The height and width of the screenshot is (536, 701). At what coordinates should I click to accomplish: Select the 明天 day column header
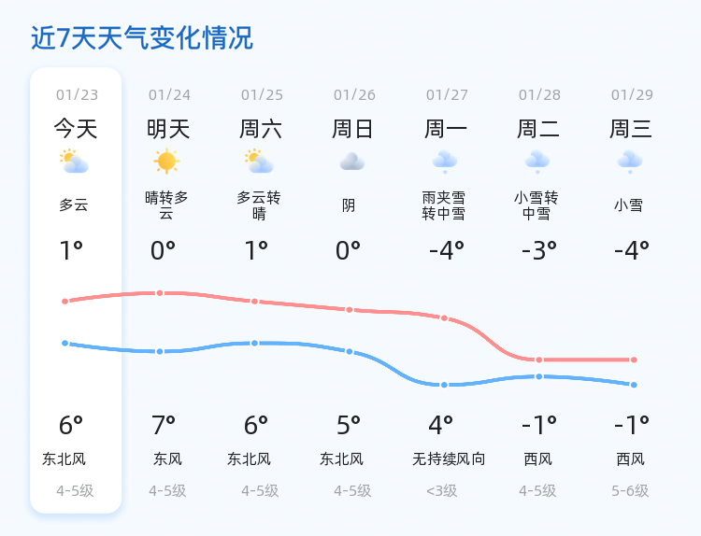[168, 129]
